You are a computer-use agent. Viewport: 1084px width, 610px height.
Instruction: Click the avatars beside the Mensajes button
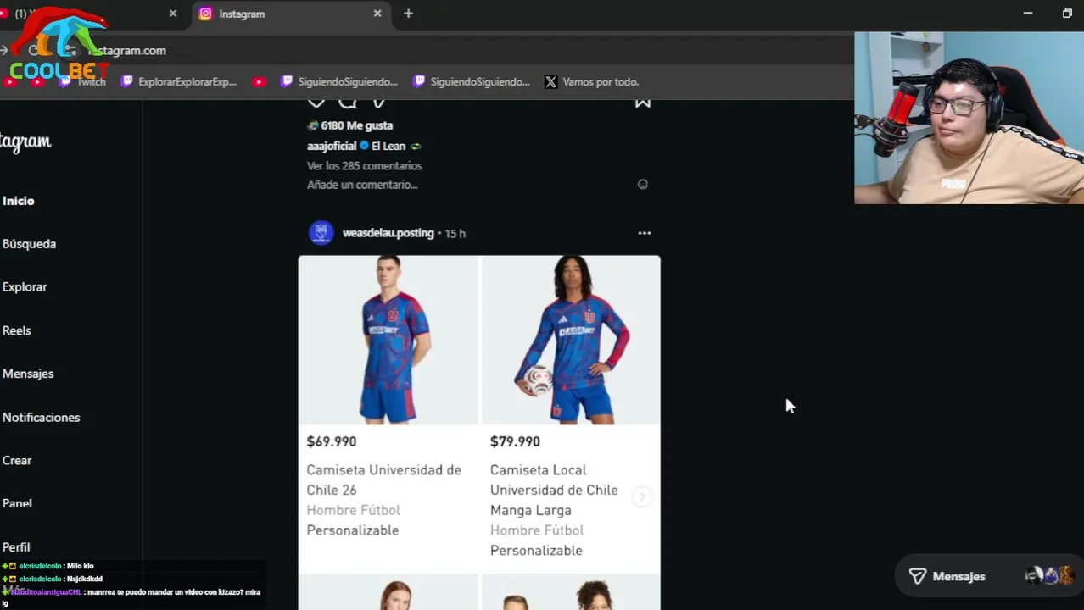1049,576
